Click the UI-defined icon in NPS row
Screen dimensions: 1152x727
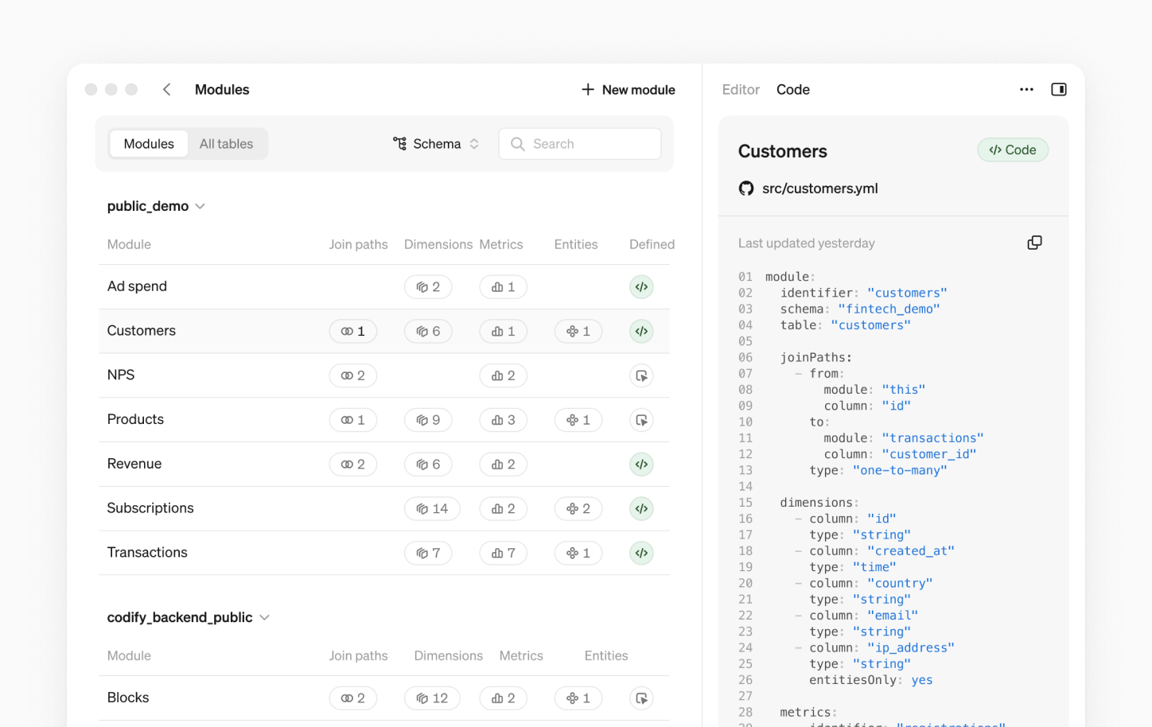641,375
